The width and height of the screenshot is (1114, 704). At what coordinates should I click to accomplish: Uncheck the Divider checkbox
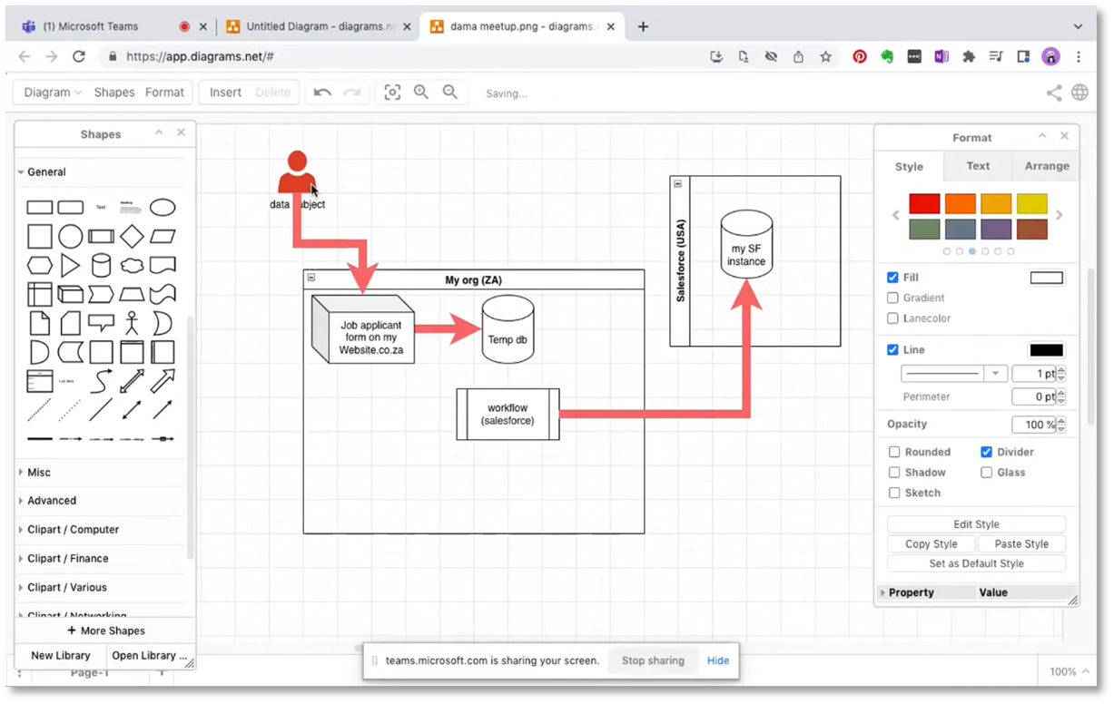point(987,452)
